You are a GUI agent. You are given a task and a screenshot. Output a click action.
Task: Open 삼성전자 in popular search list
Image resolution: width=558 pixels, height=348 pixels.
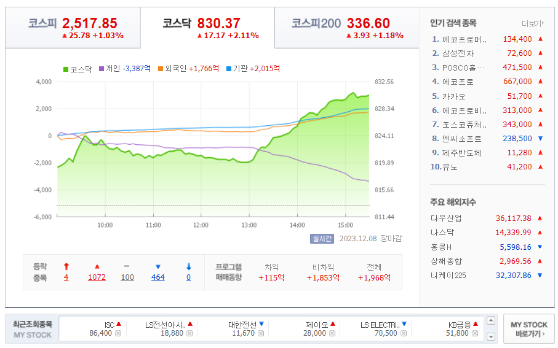[458, 53]
